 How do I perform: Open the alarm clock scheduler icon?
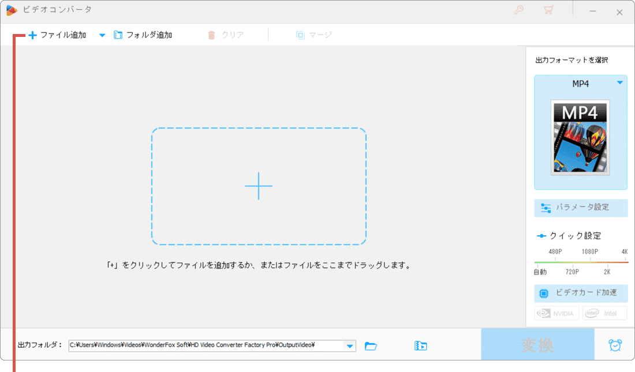615,345
